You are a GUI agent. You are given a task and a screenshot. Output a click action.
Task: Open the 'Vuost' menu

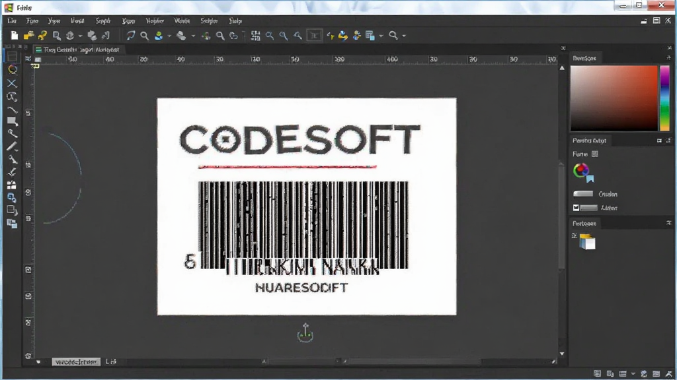[77, 20]
